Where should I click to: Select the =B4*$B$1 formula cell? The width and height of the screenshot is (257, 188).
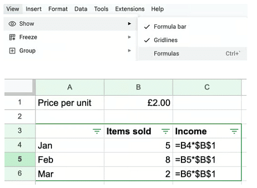[x=207, y=145]
